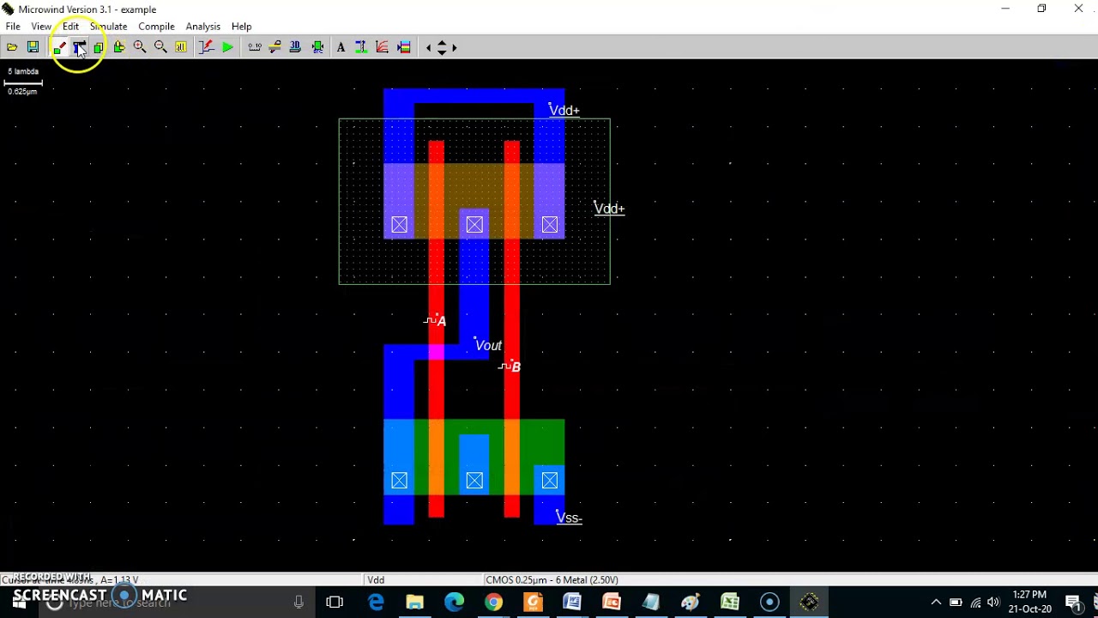Open the File menu
The width and height of the screenshot is (1098, 618).
point(13,27)
